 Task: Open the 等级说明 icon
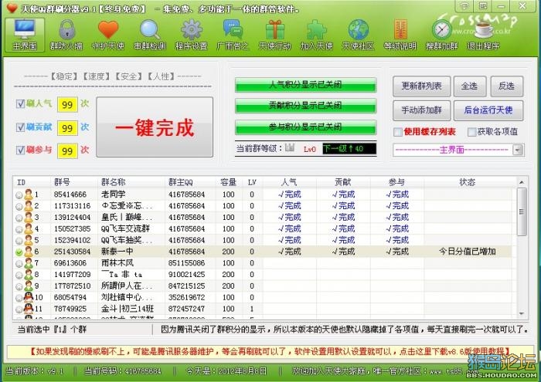click(400, 29)
